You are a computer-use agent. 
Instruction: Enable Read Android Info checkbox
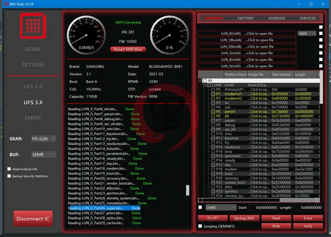point(9,169)
